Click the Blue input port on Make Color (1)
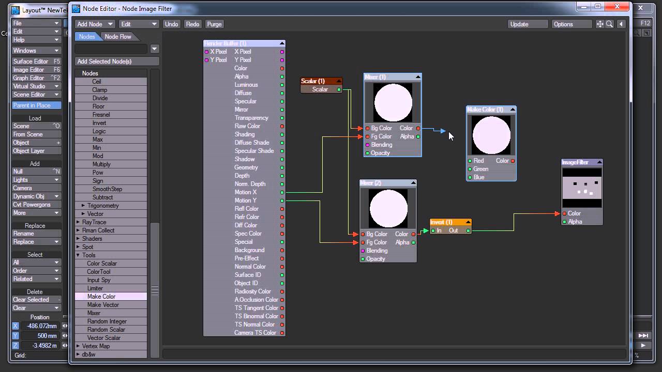 click(x=470, y=177)
